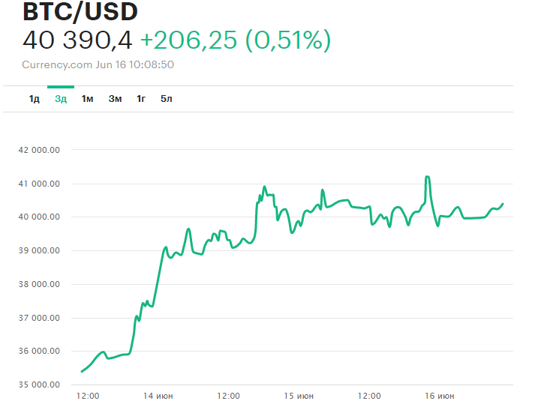This screenshot has width=535, height=413.
Task: Choose the 3м chart period
Action: coord(115,99)
